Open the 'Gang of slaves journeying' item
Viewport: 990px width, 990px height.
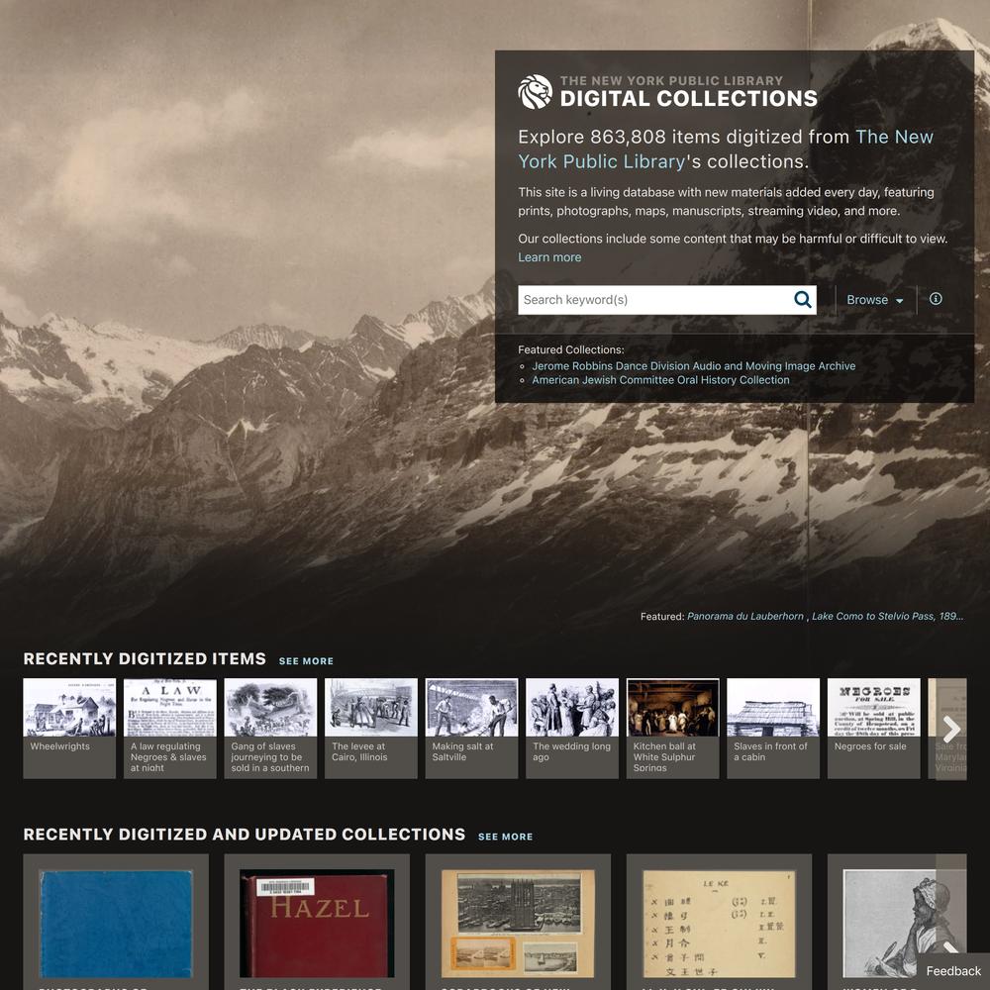pos(270,728)
